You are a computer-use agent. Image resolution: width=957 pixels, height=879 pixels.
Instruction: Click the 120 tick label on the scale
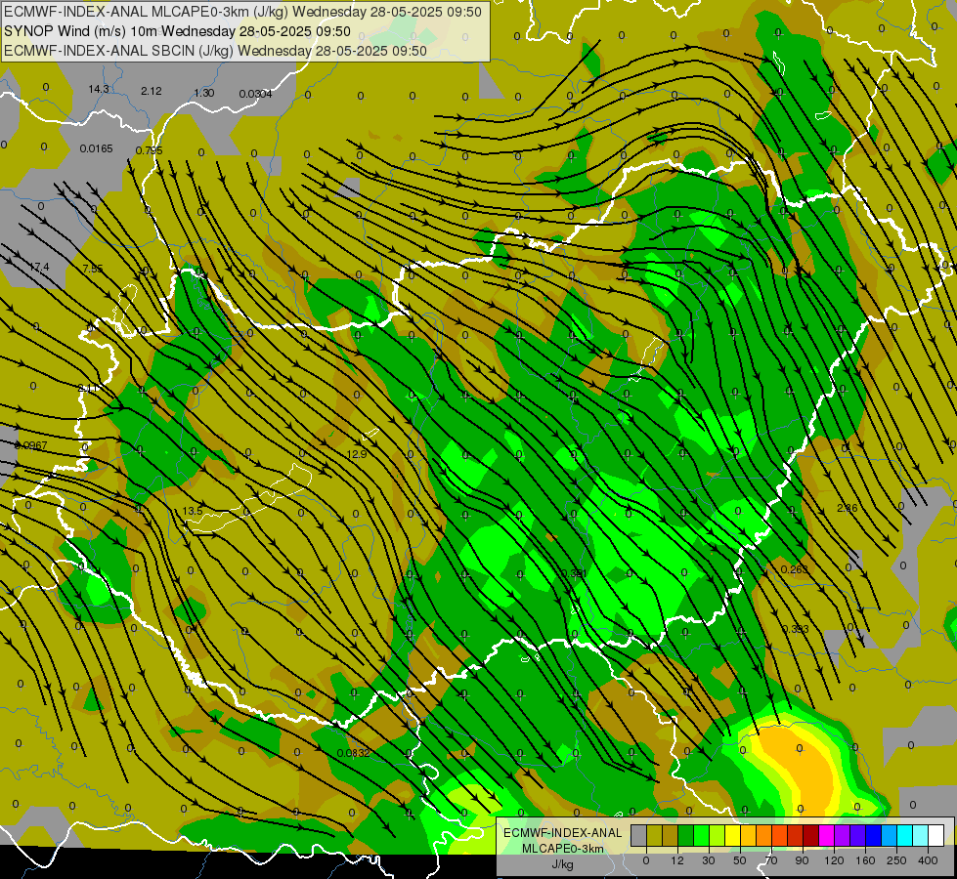pos(834,860)
